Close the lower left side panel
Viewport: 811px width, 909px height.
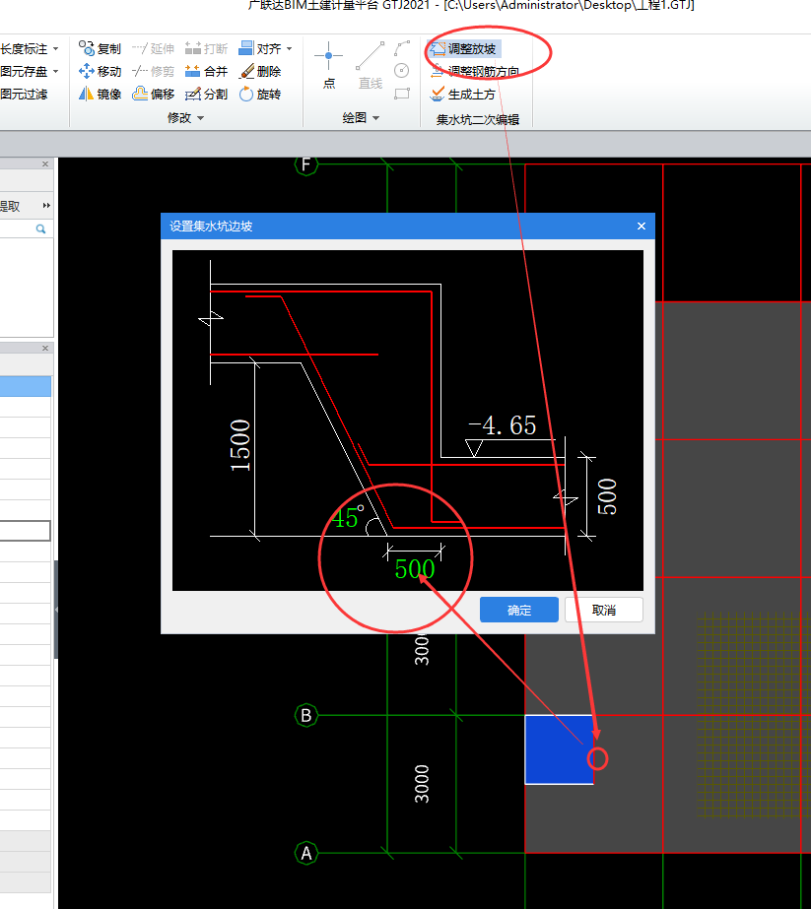[x=45, y=348]
